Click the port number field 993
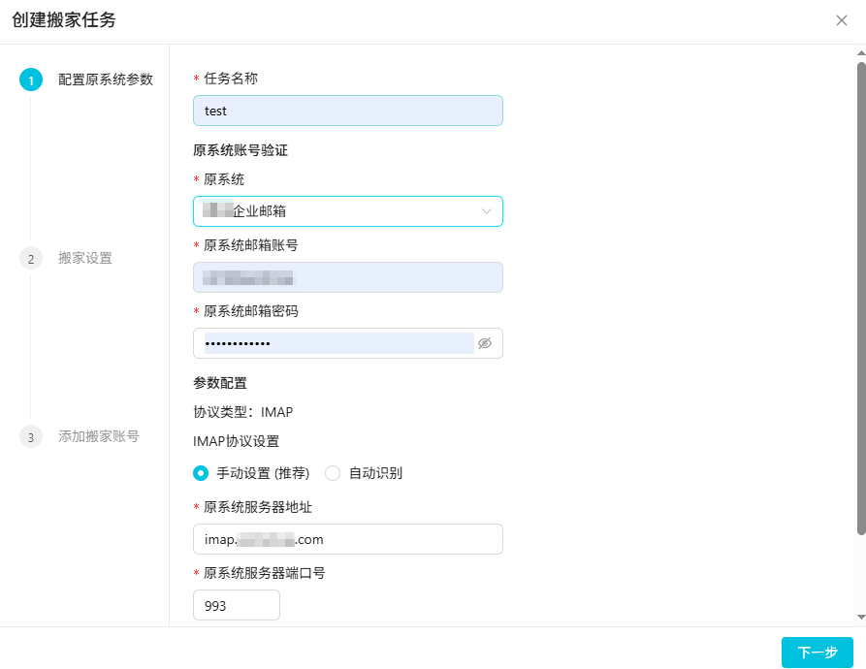866x669 pixels. coord(237,605)
